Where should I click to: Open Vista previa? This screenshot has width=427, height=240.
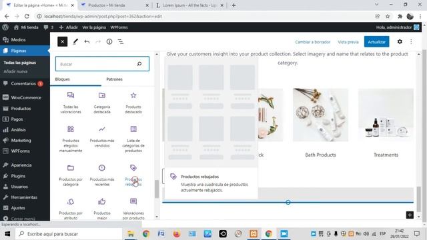click(348, 42)
